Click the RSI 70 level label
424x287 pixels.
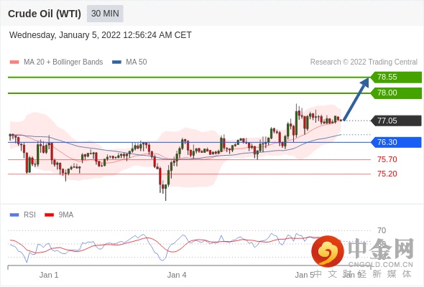(x=382, y=230)
